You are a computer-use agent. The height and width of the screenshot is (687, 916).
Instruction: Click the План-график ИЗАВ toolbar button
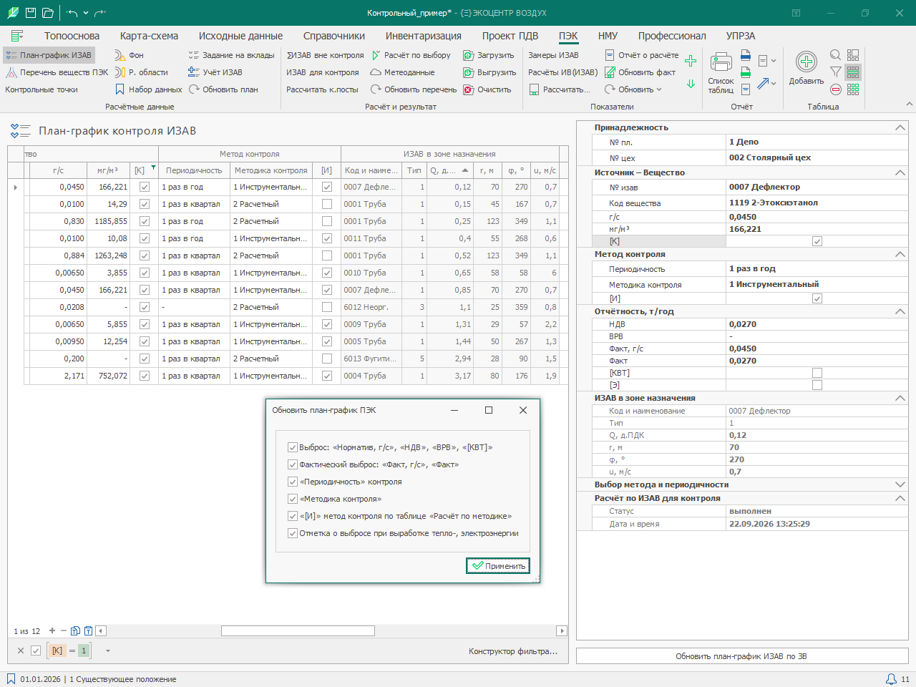49,55
